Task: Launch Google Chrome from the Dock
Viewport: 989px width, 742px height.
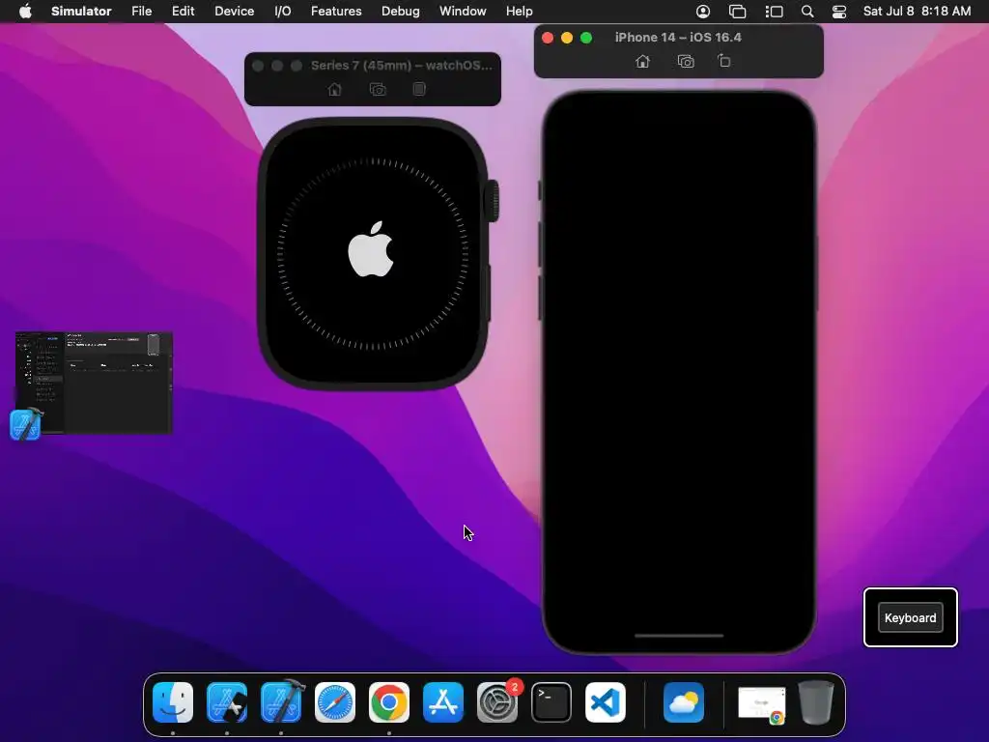Action: (x=389, y=701)
